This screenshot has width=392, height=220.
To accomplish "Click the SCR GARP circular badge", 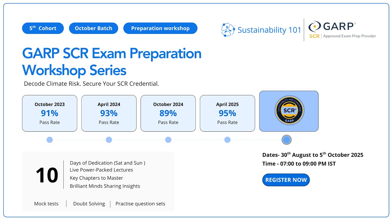I will click(x=289, y=111).
